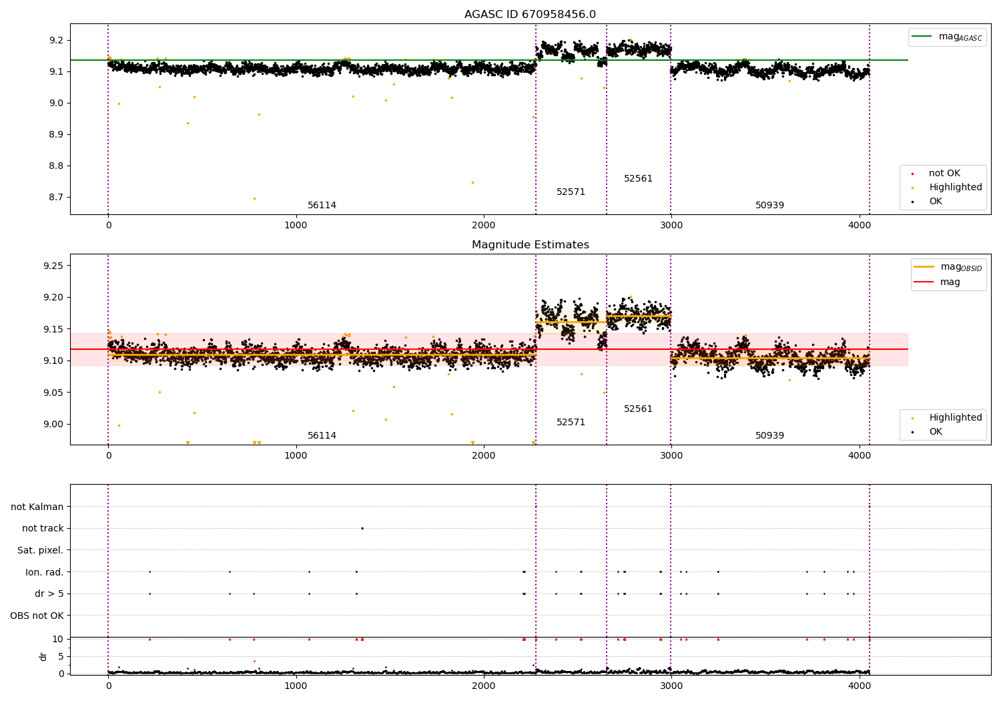This screenshot has width=1001, height=701.
Task: Click the 9.00 y-axis tick label
Action: click(x=53, y=424)
